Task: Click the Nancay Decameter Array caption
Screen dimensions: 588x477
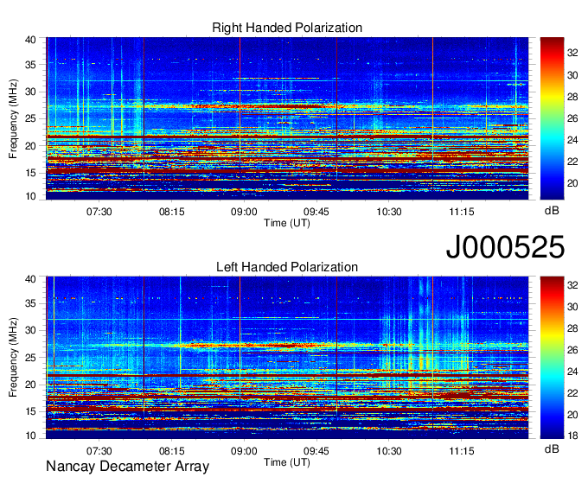Action: [127, 467]
